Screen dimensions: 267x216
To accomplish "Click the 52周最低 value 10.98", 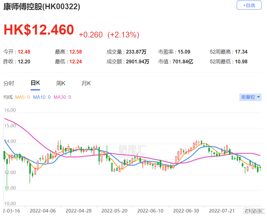I will pyautogui.click(x=241, y=62).
